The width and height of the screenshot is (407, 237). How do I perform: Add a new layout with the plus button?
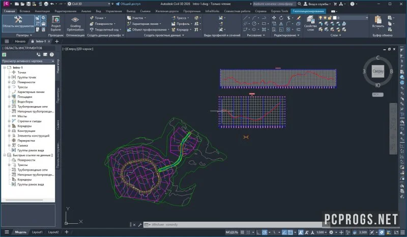click(x=67, y=232)
